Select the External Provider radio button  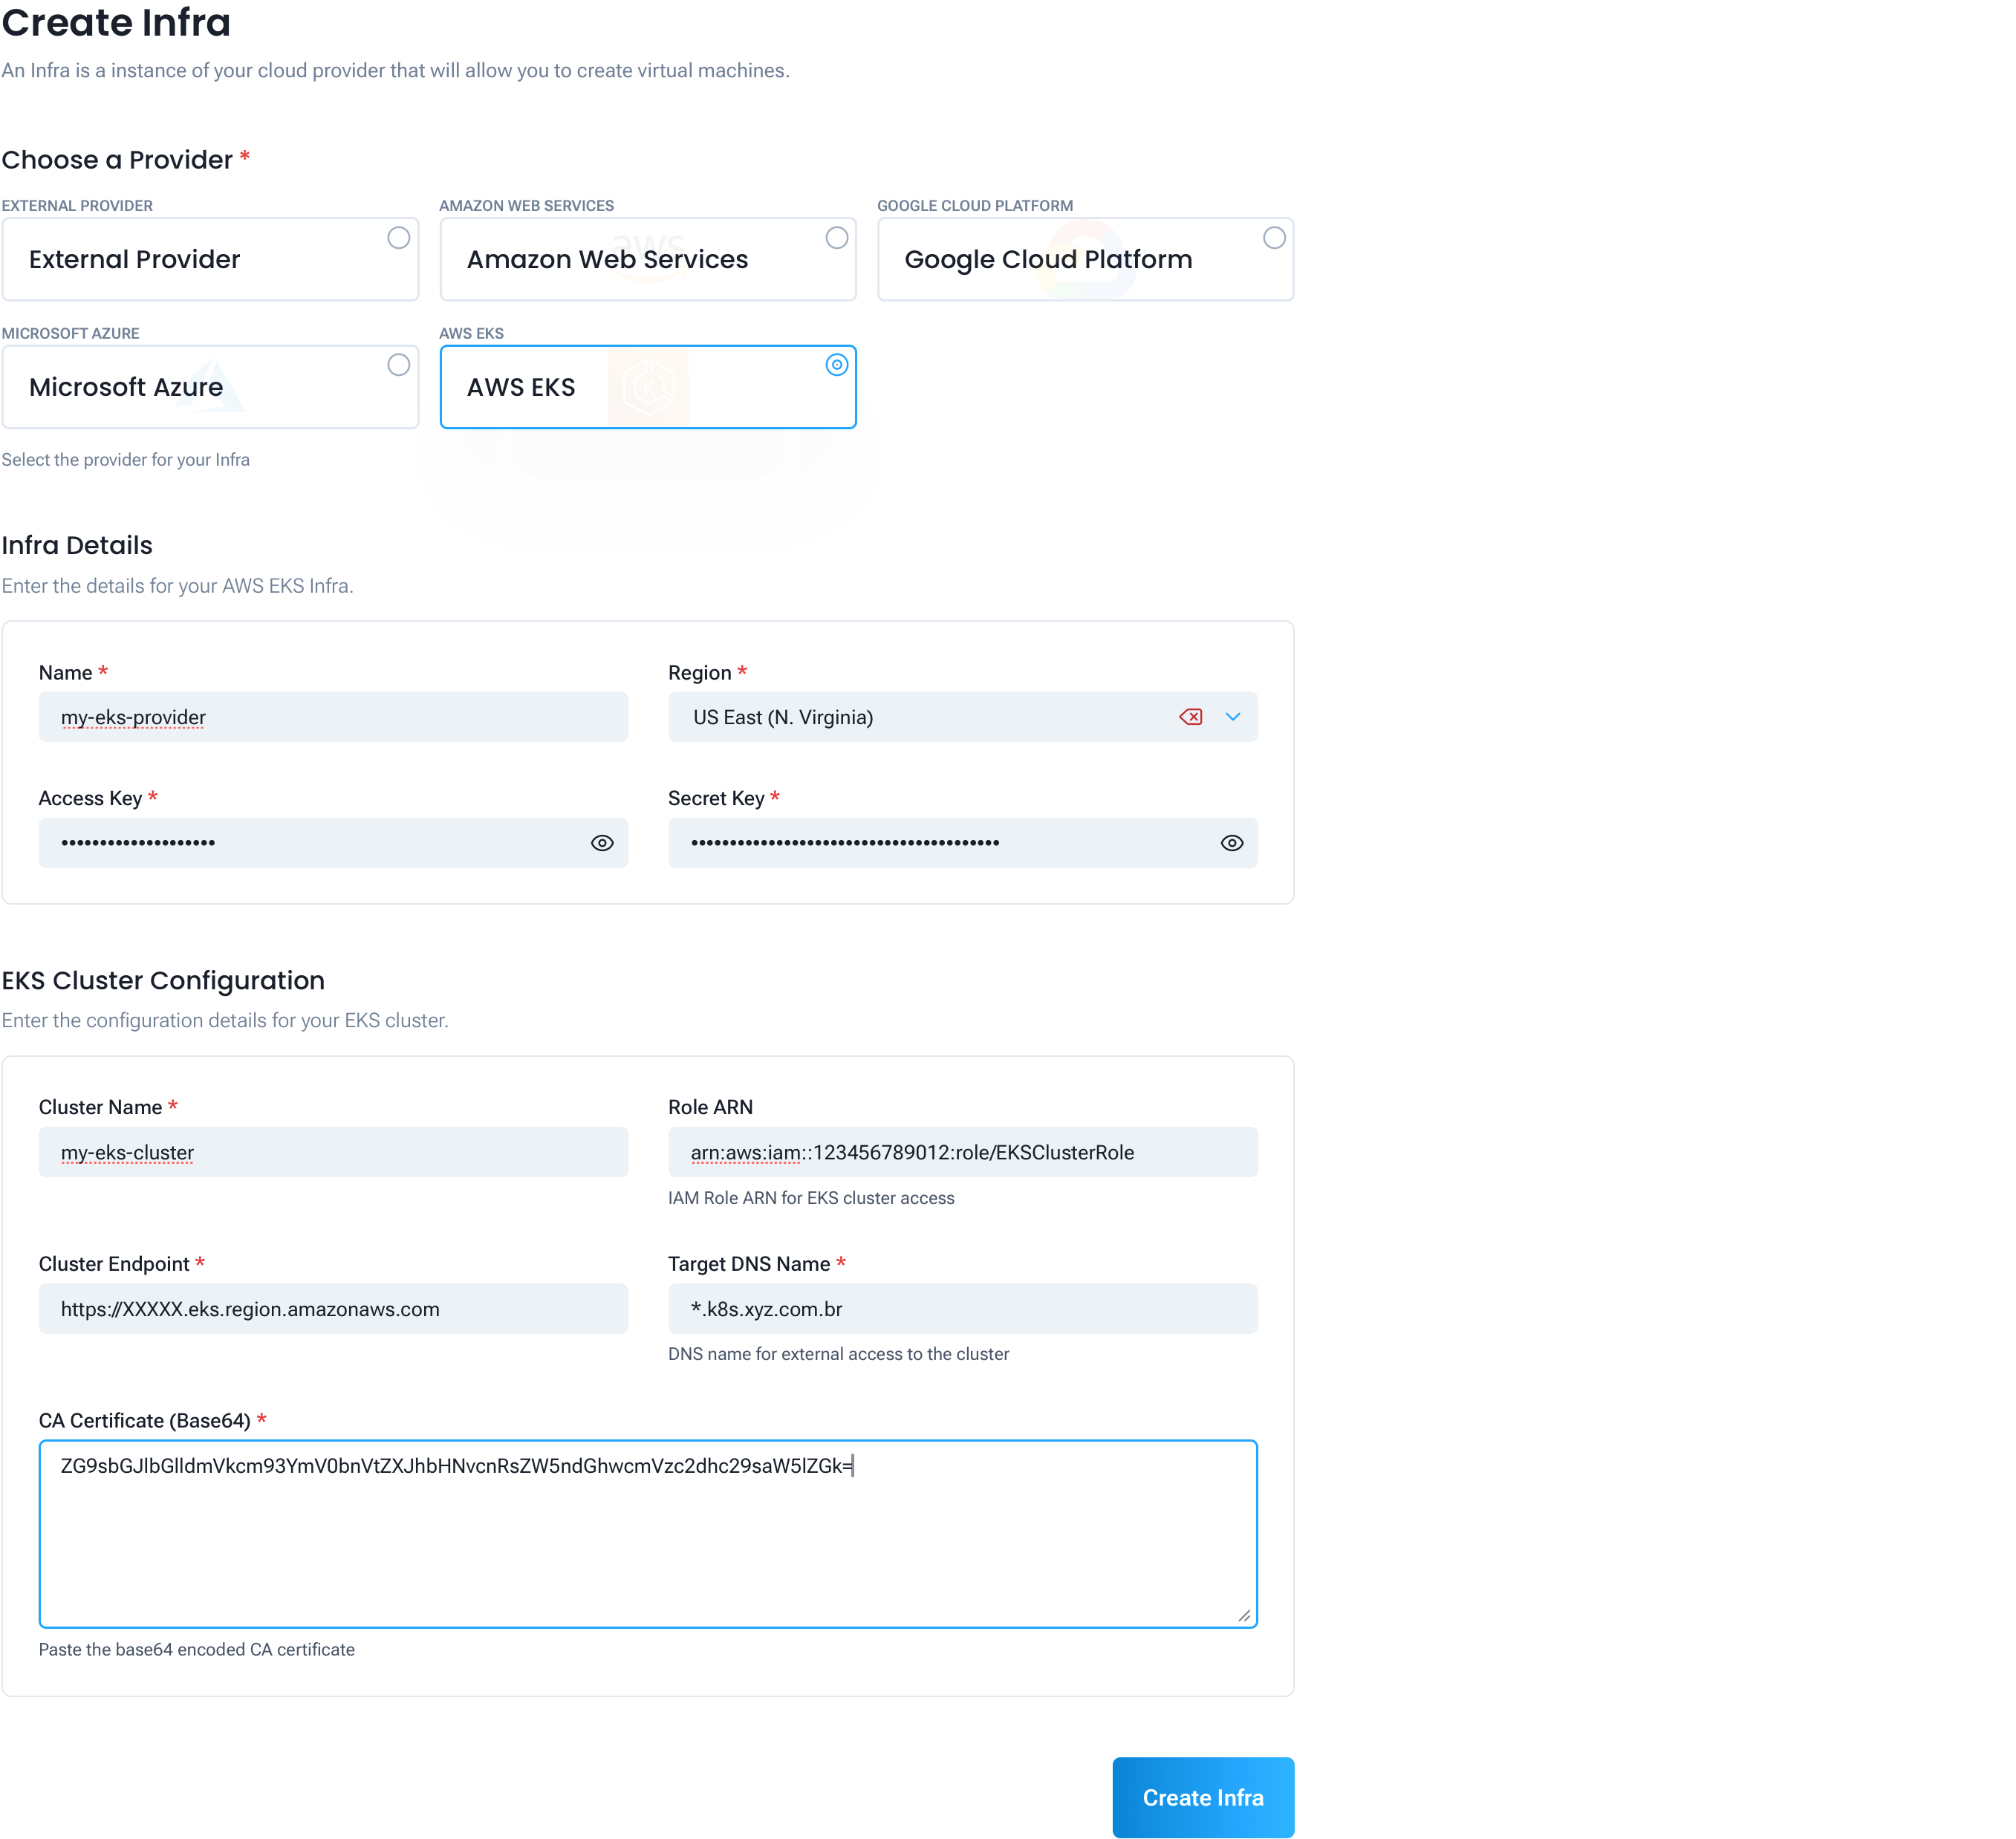[399, 237]
